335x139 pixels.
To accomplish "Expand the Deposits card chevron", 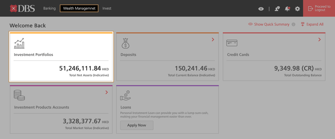I will 213,39.
